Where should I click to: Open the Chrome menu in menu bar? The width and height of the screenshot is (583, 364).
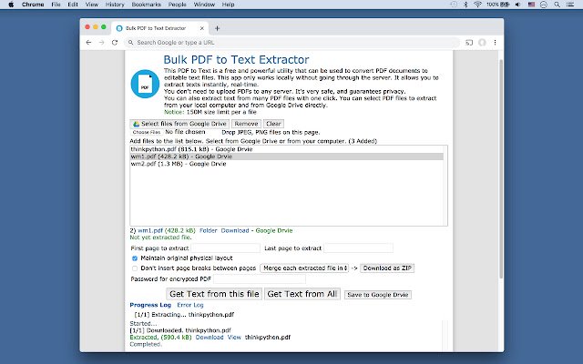click(x=33, y=5)
